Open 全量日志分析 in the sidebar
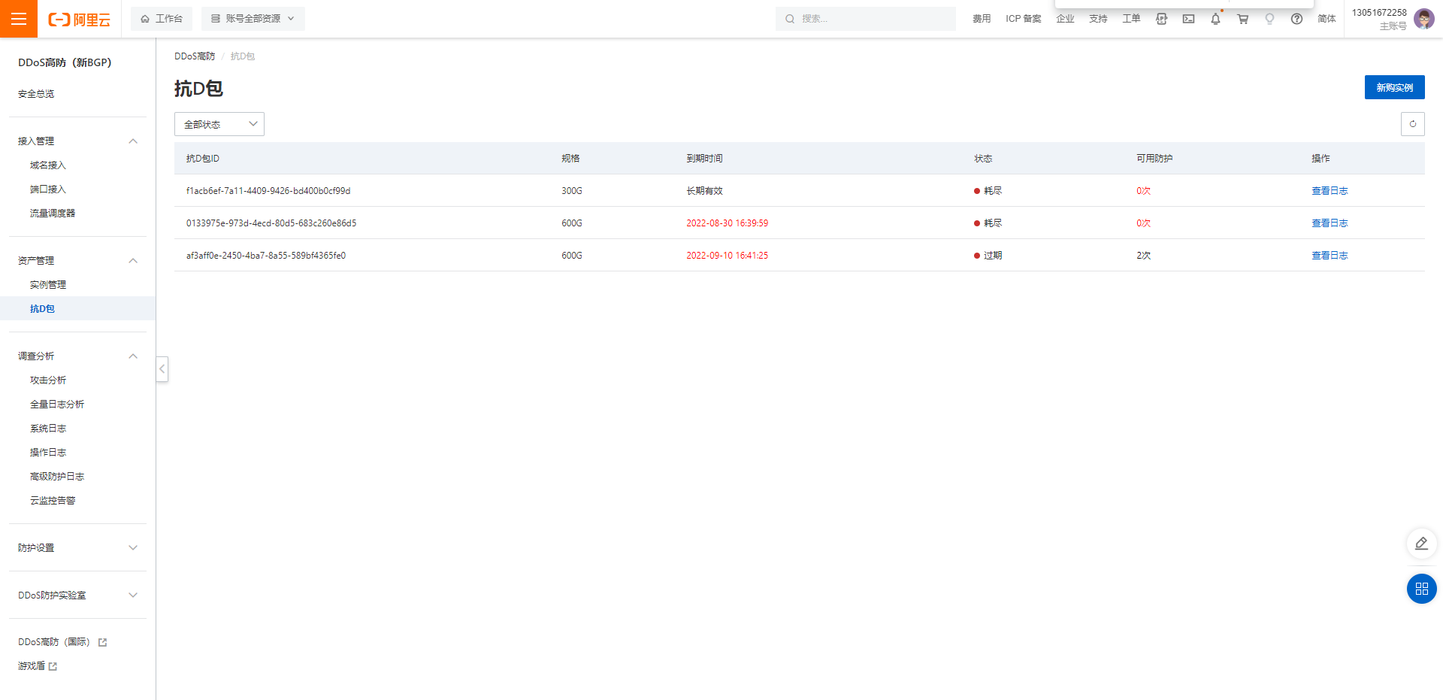The width and height of the screenshot is (1443, 700). (x=57, y=405)
